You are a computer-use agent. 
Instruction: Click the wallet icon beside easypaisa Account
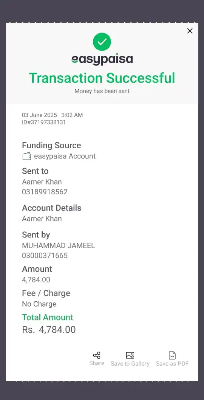pos(27,156)
